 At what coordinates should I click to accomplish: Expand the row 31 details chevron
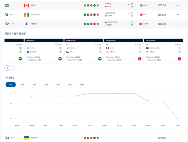tap(178, 15)
